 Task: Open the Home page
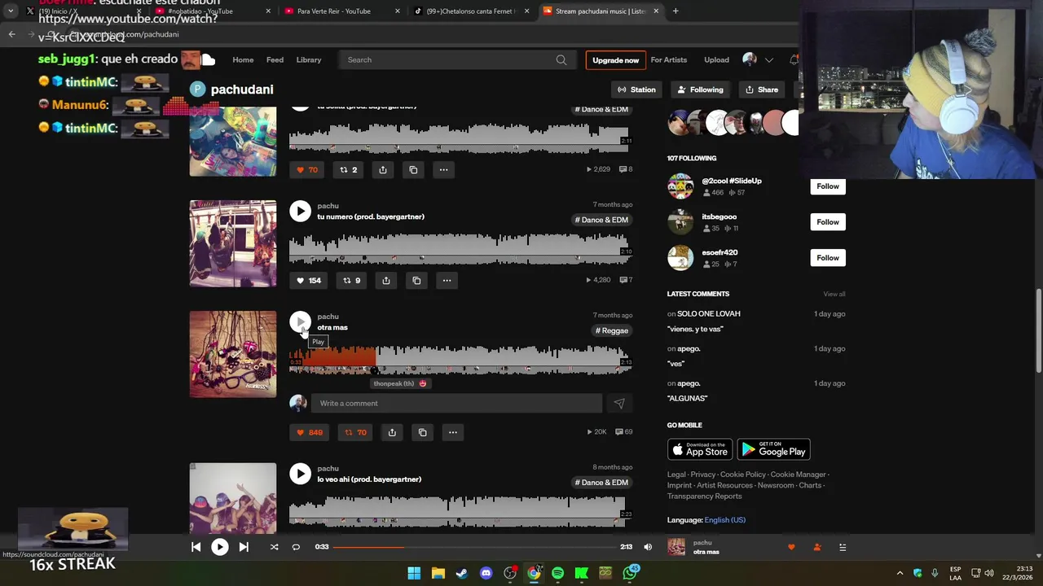pos(243,59)
